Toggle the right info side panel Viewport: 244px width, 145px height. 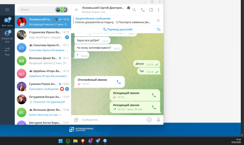click(151, 10)
